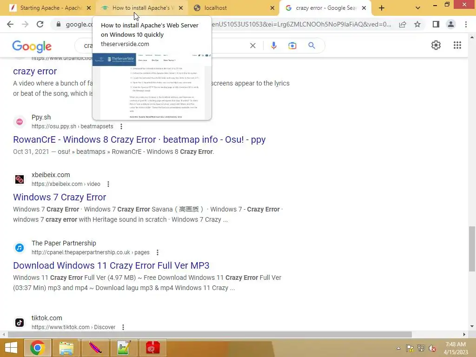Image resolution: width=476 pixels, height=357 pixels.
Task: Click the vertical scrollbar down arrow
Action: (x=472, y=326)
